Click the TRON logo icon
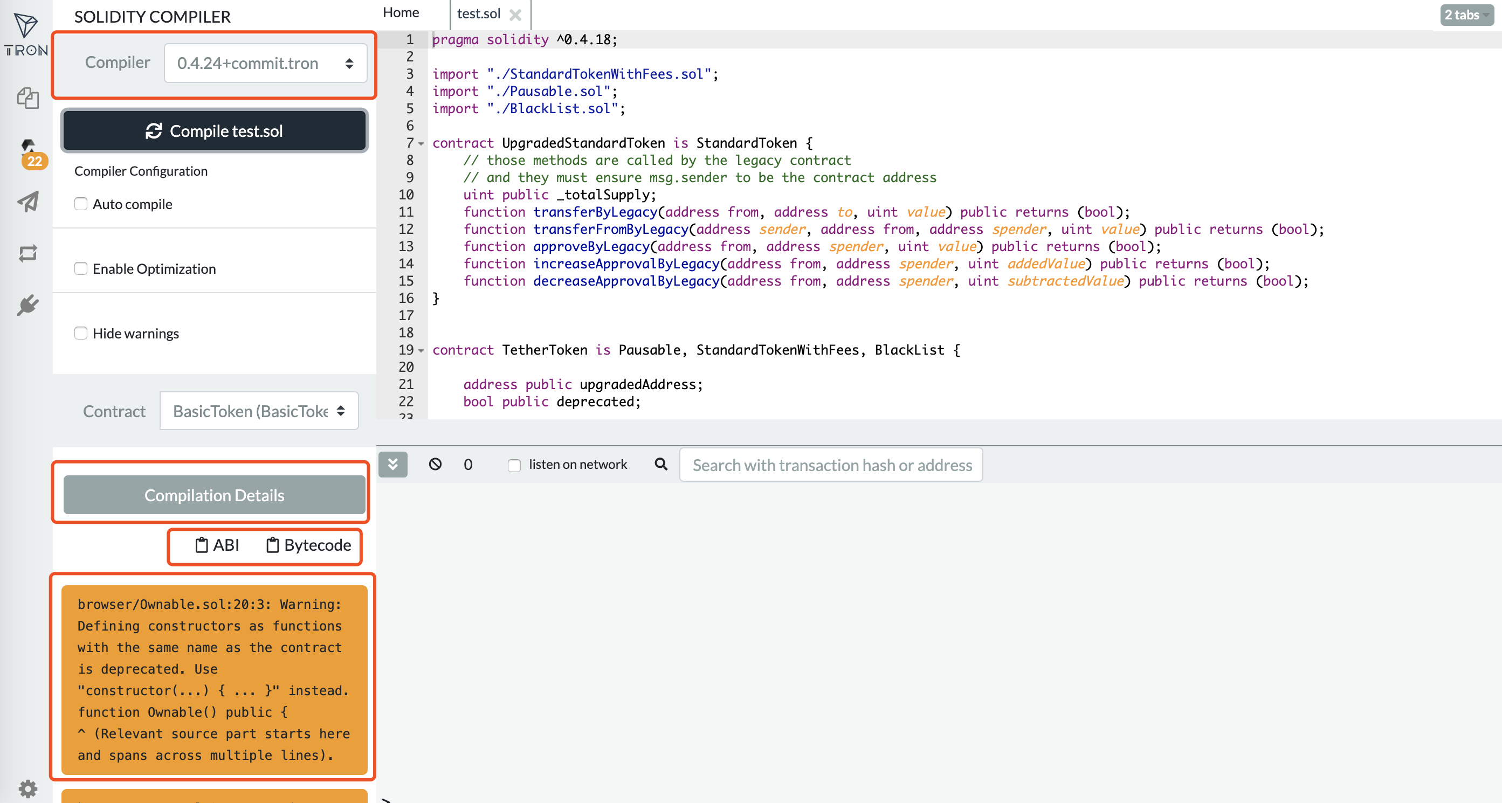This screenshot has height=803, width=1502. pos(26,35)
